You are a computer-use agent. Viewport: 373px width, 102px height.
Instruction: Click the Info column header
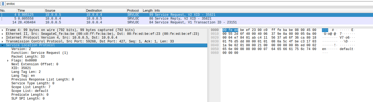click(263, 11)
